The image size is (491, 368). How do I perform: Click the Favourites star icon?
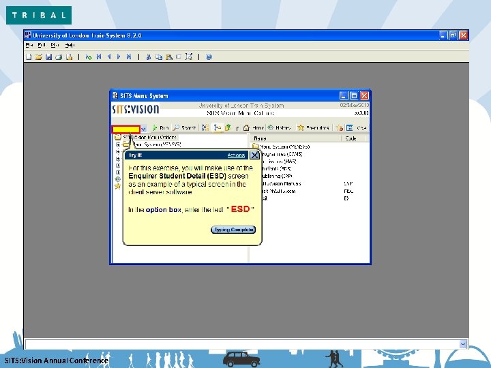301,127
